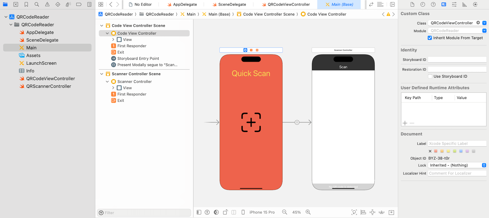Enable Use Storyboard ID checkbox
The image size is (489, 218).
[x=430, y=76]
